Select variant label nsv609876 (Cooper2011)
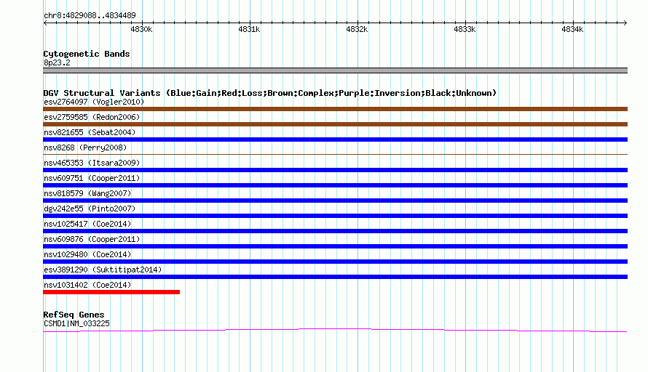 tap(92, 239)
